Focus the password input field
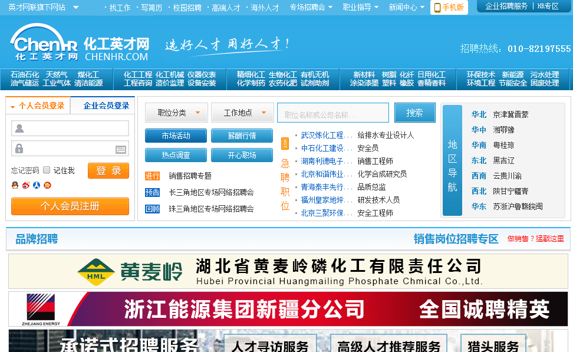Screen dimensions: 573x352 coord(70,149)
